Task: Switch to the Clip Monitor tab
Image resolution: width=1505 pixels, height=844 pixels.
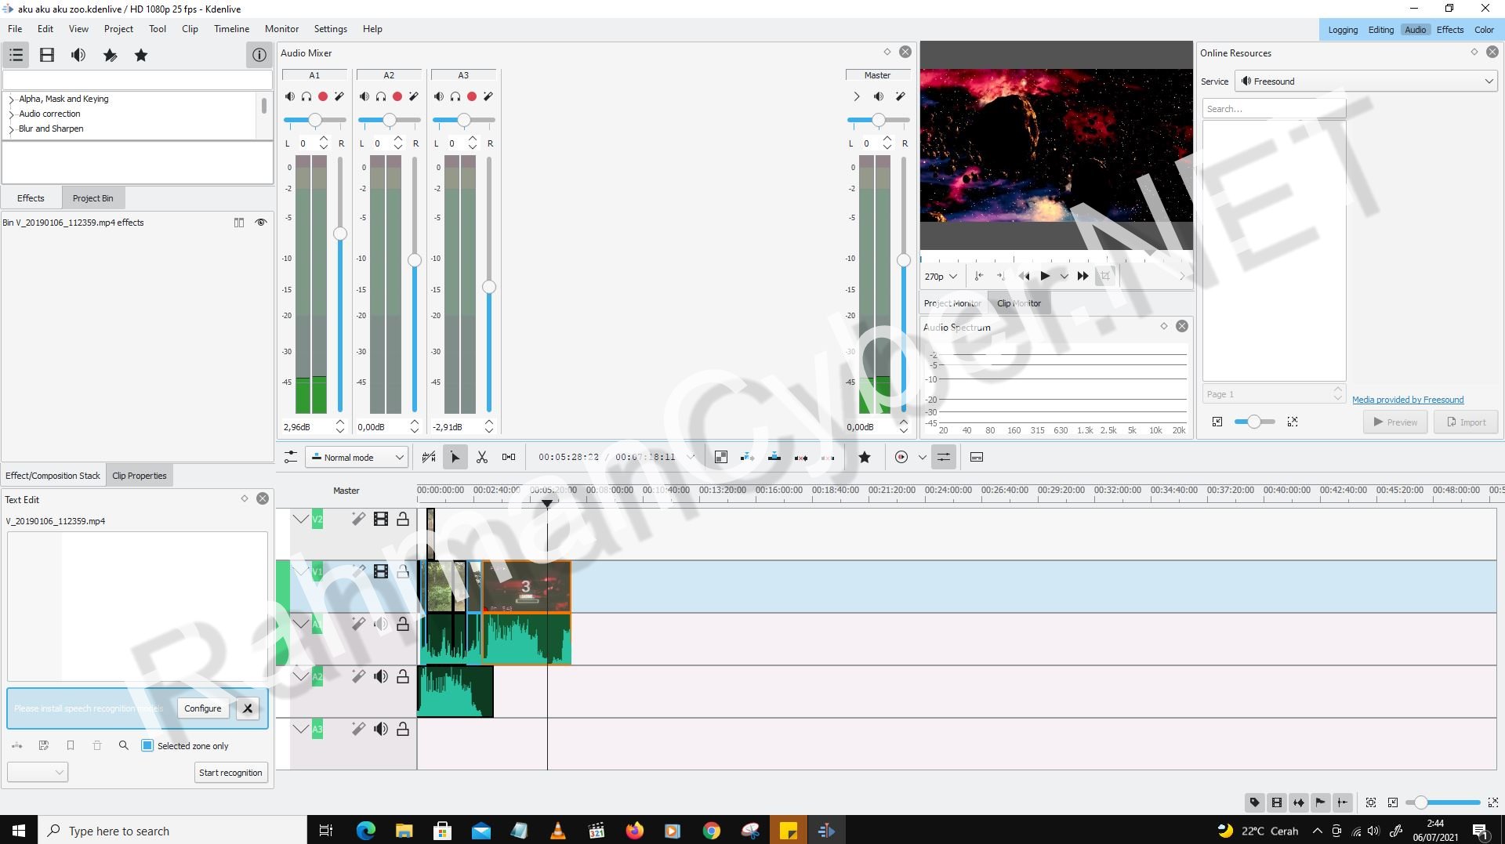Action: coord(1019,303)
